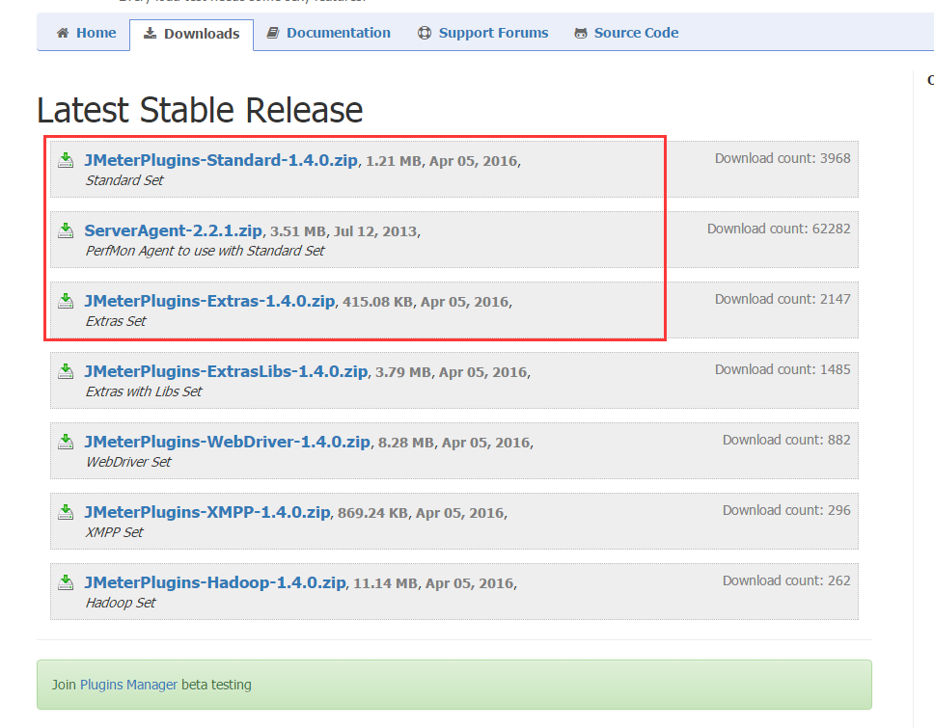Viewport: 934px width, 728px height.
Task: Download JMeterPlugins-ExtrasLibs-1.4.0.zip
Action: [226, 371]
